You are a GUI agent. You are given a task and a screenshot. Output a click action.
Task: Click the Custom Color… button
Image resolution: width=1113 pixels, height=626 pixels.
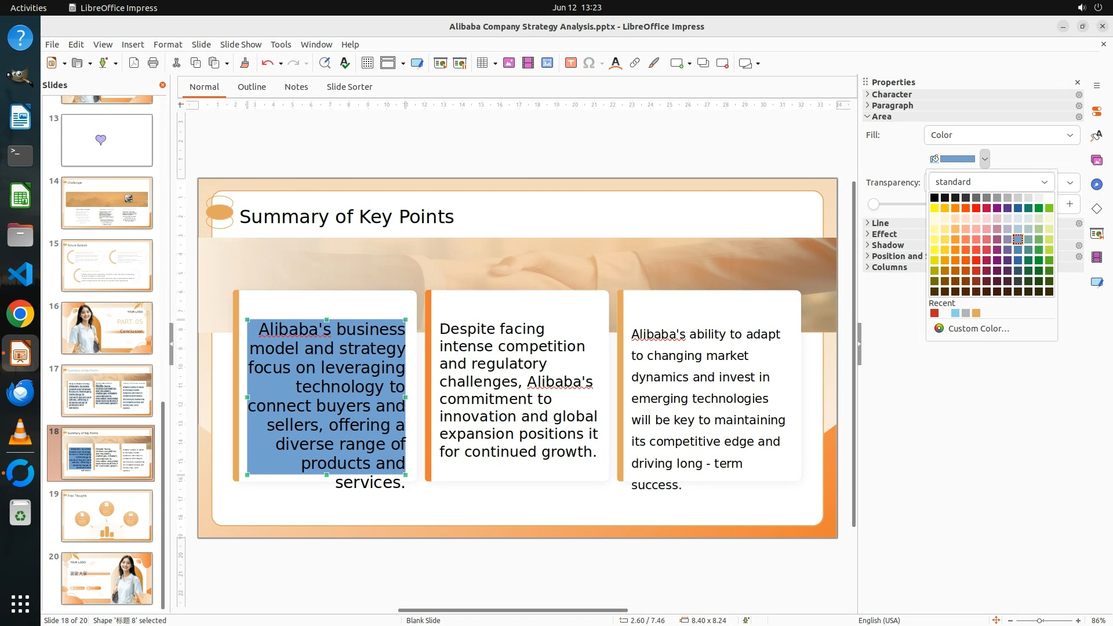(x=979, y=329)
